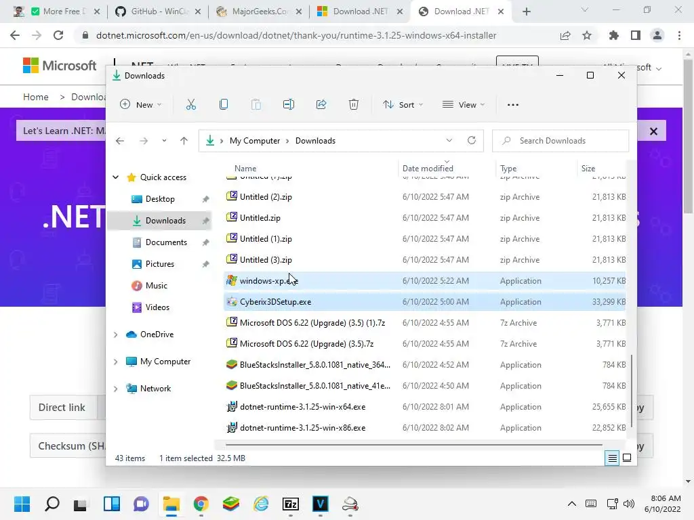Bookmark this page with the star icon
This screenshot has width=694, height=520.
(587, 35)
